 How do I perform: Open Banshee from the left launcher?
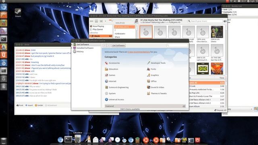click(4, 63)
